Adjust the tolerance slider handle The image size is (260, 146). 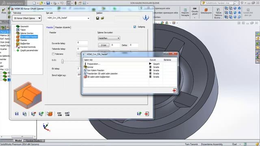pyautogui.click(x=62, y=61)
